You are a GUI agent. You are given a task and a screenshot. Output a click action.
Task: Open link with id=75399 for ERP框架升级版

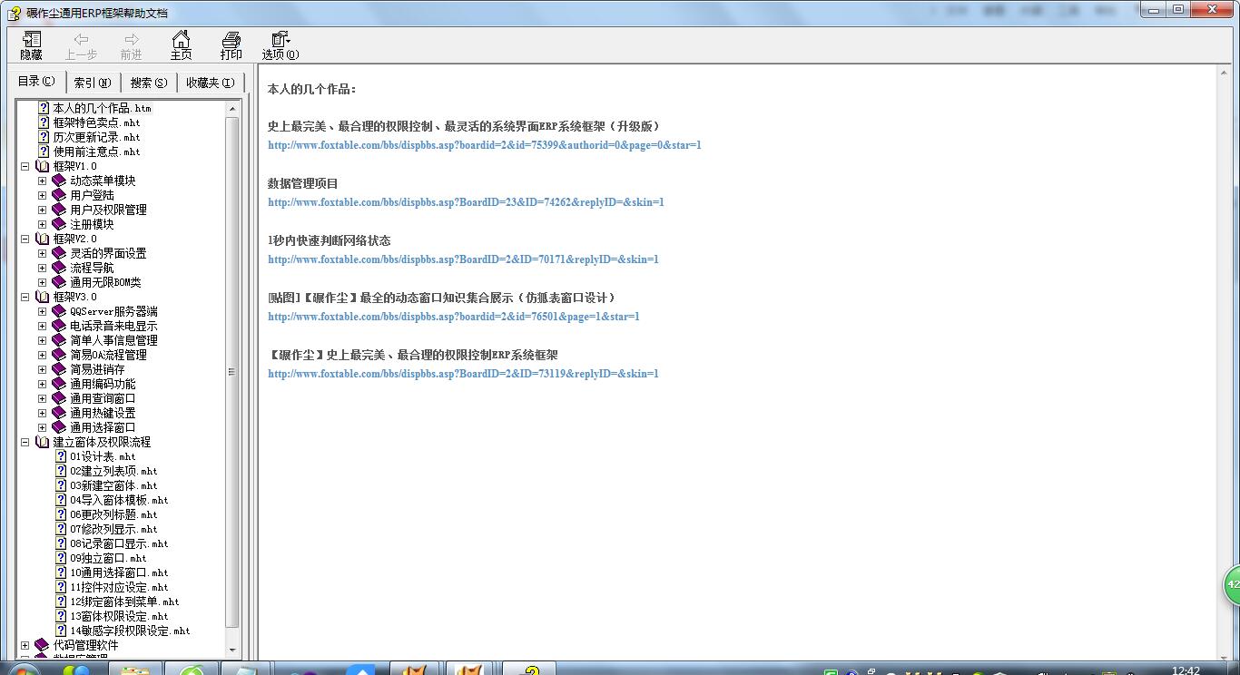[x=484, y=145]
